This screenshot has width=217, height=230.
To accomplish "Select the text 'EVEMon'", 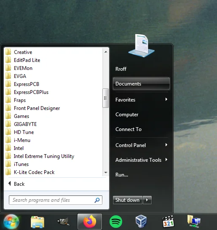I will (x=23, y=68).
